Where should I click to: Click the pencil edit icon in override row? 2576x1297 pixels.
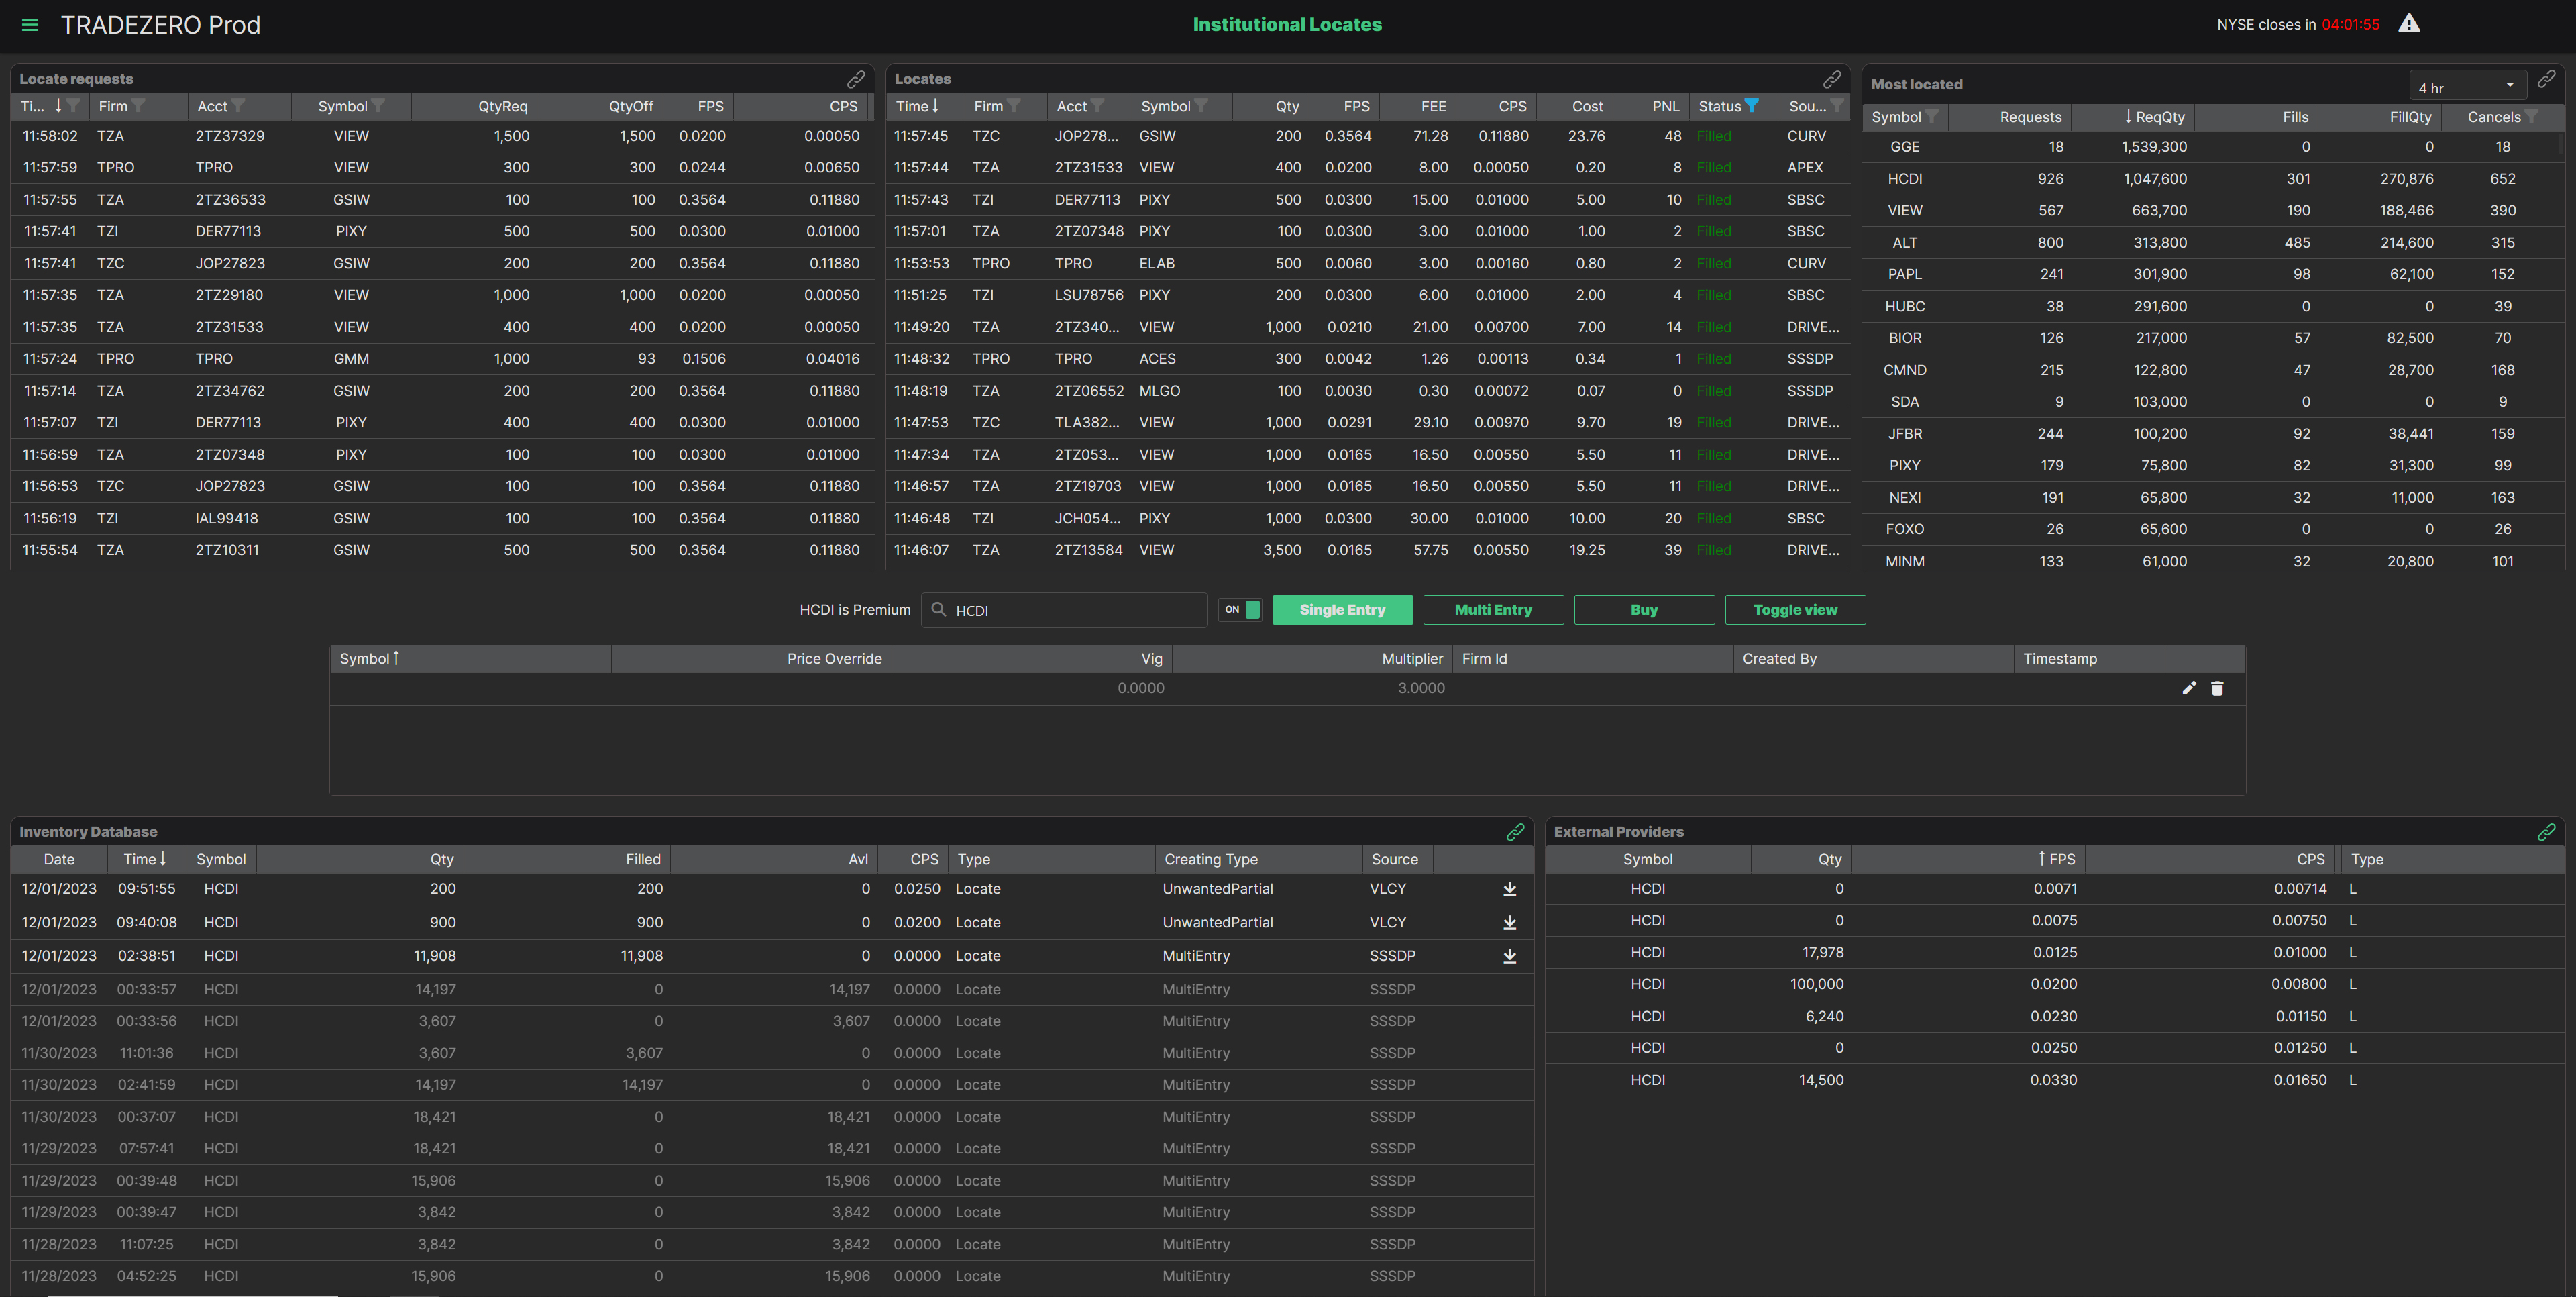tap(2189, 688)
